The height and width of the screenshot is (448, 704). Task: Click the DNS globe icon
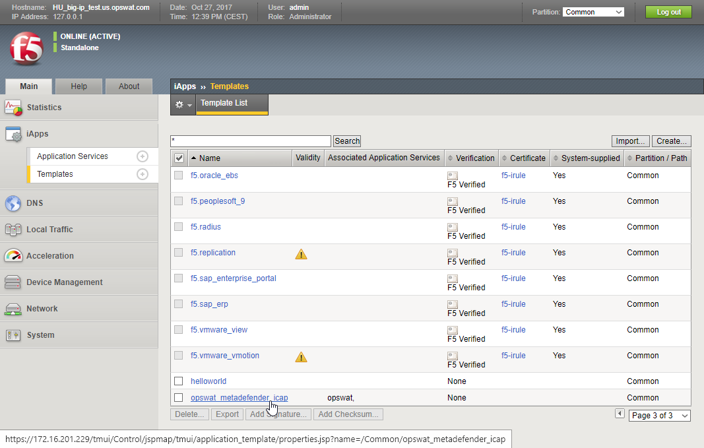pos(13,203)
